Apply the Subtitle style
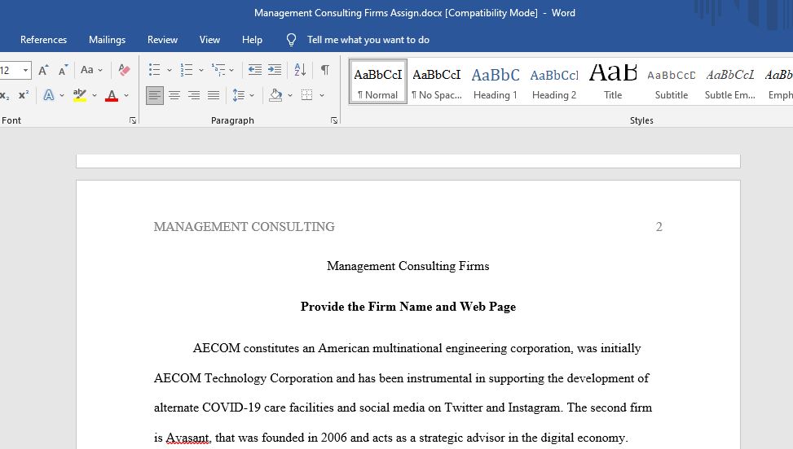 pos(671,82)
